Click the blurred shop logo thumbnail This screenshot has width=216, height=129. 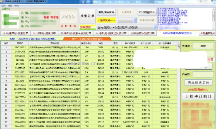click(10, 20)
